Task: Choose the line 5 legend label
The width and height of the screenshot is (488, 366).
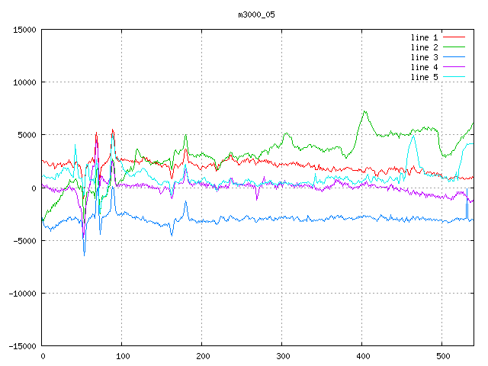Action: click(x=425, y=77)
